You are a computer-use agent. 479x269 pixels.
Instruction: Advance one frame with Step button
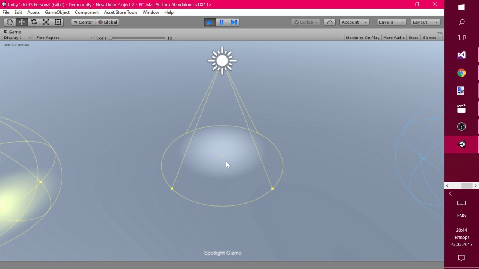234,22
